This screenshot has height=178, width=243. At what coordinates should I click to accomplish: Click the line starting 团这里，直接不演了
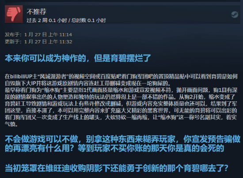tap(121, 111)
